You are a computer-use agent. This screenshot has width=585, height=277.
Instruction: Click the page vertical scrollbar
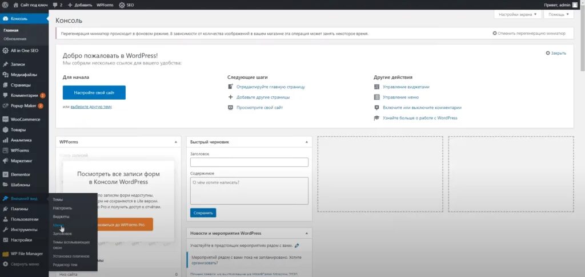pyautogui.click(x=582, y=37)
